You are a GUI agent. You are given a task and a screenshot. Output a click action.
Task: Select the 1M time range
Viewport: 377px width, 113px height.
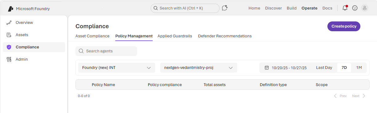point(359,68)
